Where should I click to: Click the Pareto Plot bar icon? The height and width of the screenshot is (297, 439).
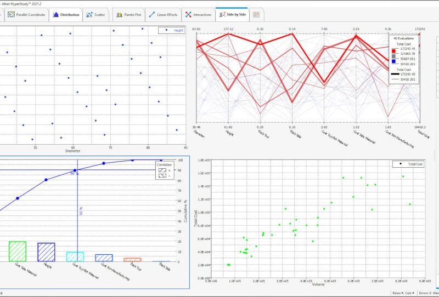(x=120, y=15)
